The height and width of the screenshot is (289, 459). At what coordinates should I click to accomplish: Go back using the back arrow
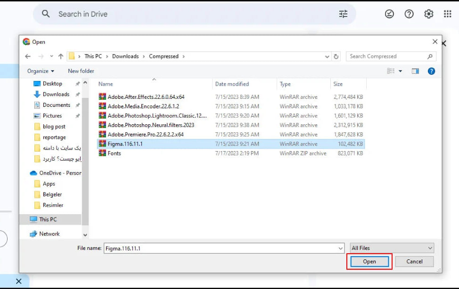click(x=28, y=56)
